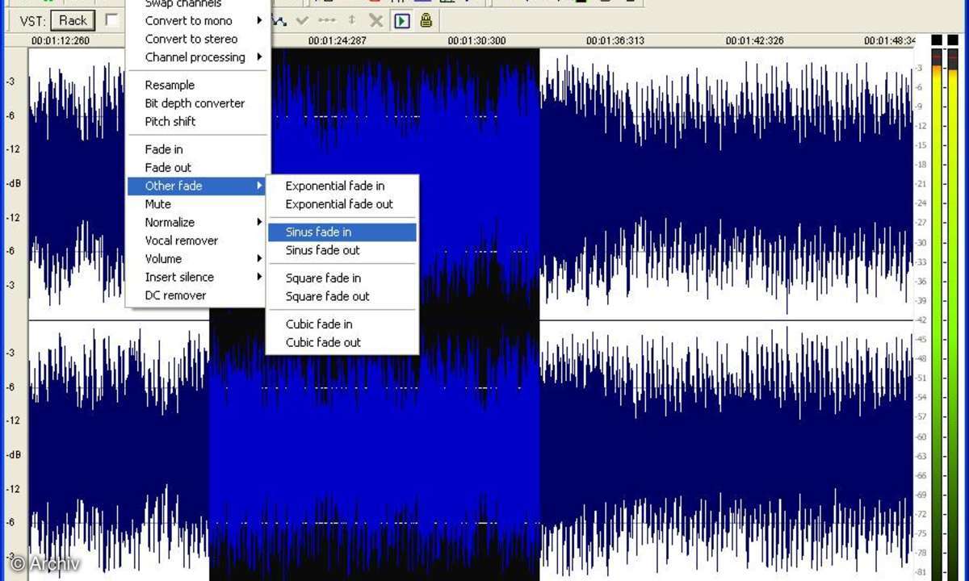Apply Fade out to selection

(x=196, y=168)
